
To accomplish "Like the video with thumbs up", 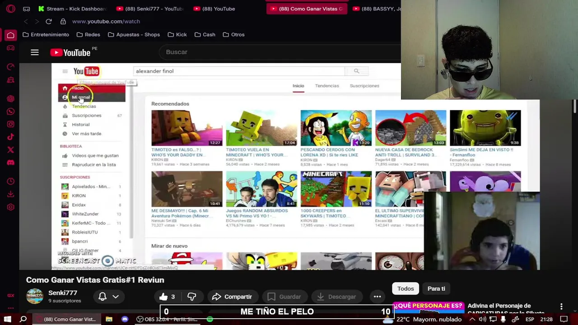I will (x=167, y=297).
